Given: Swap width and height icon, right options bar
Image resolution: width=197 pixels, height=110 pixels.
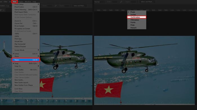Looking at the screenshot, I should coord(121,2).
